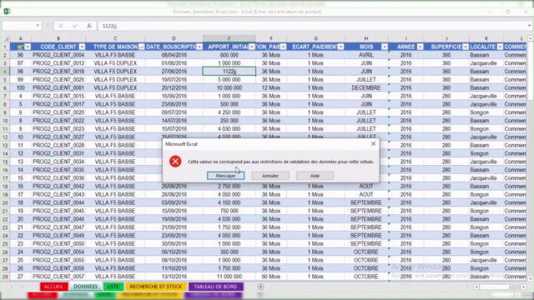Screen dimensions: 534x300
Task: Click the horizontal scrollbar left arrow
Action: 476,287
